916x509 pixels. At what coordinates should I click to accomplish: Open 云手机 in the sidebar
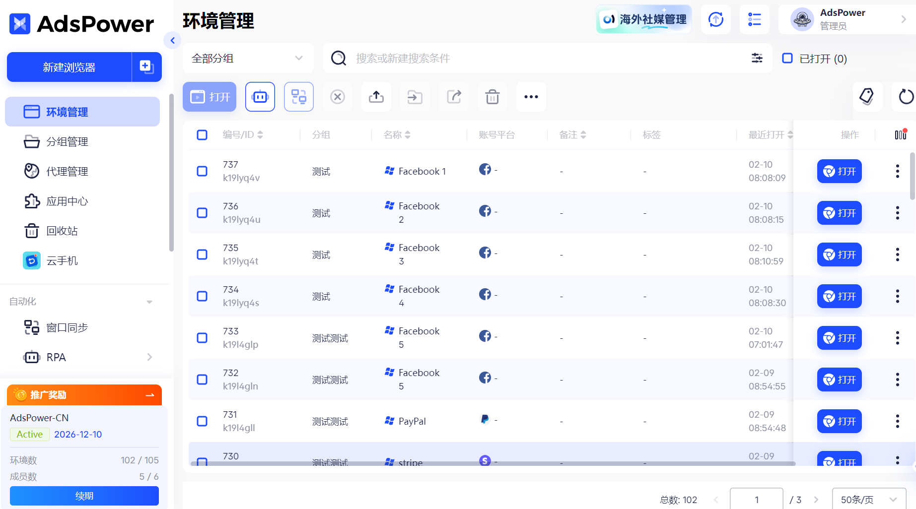tap(62, 260)
